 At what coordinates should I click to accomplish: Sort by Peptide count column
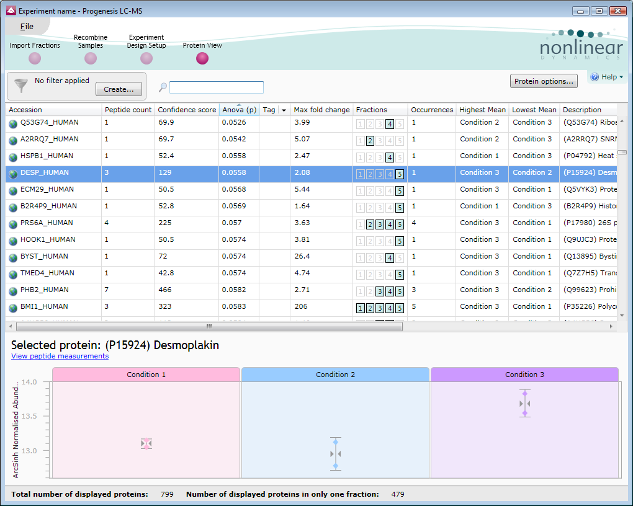point(128,110)
